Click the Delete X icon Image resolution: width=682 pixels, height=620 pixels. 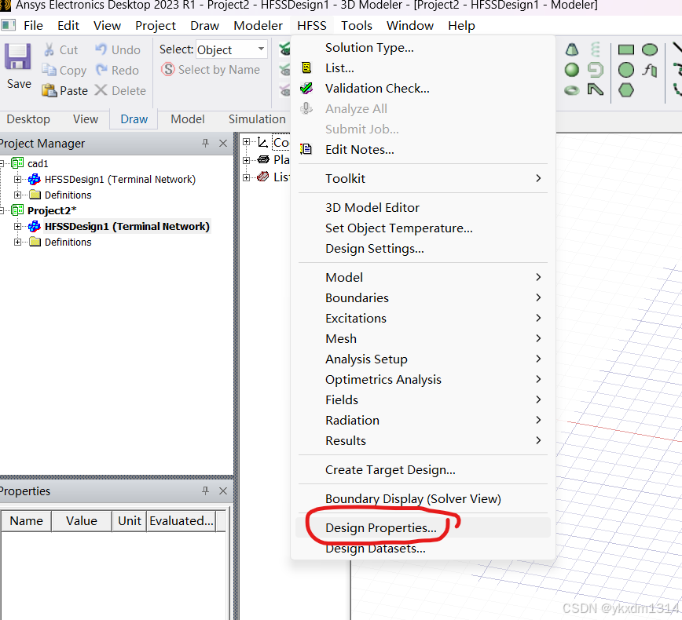pyautogui.click(x=101, y=90)
